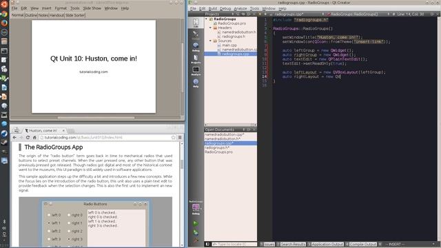Switch to the Outline tab in Impress

(31, 15)
